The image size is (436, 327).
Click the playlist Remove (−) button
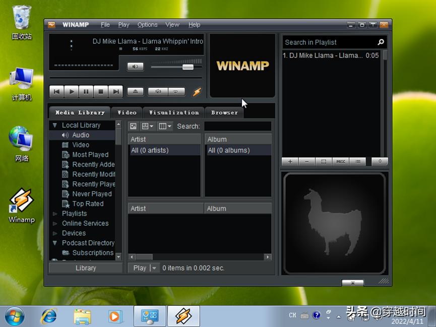click(x=306, y=162)
